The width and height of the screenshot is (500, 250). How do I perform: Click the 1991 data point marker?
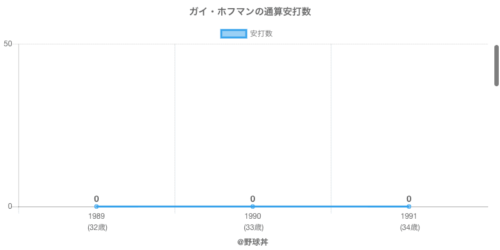click(x=409, y=206)
